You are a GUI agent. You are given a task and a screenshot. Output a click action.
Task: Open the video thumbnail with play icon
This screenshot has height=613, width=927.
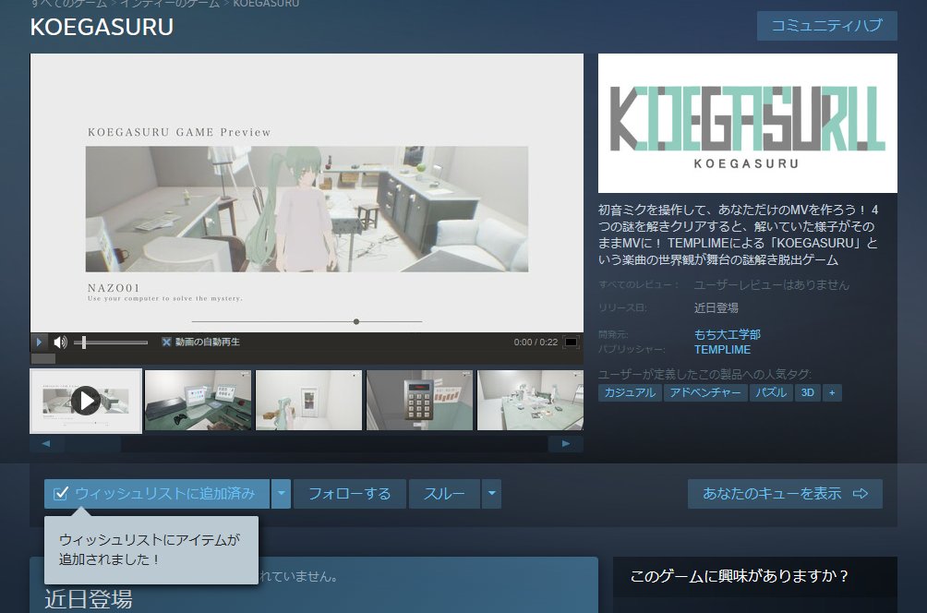86,401
